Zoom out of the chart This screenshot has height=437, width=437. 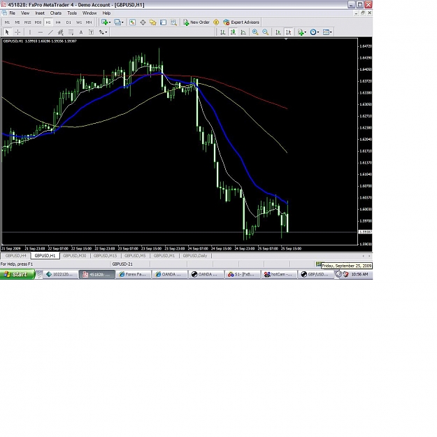click(265, 32)
